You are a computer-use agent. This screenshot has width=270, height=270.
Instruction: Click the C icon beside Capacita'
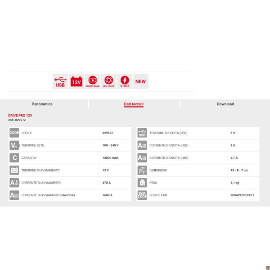[x=14, y=158]
